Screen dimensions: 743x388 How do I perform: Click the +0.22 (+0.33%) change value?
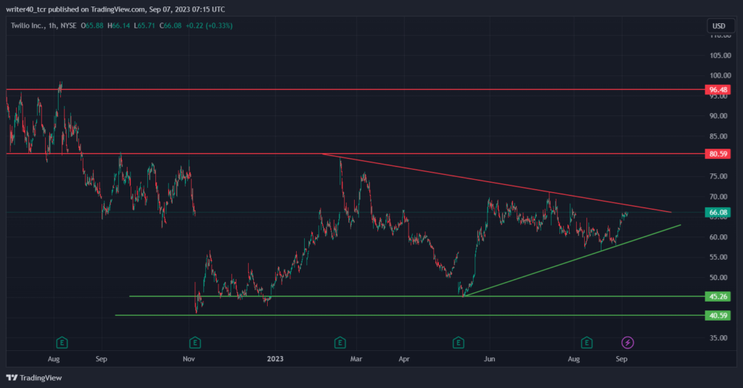[x=208, y=25]
